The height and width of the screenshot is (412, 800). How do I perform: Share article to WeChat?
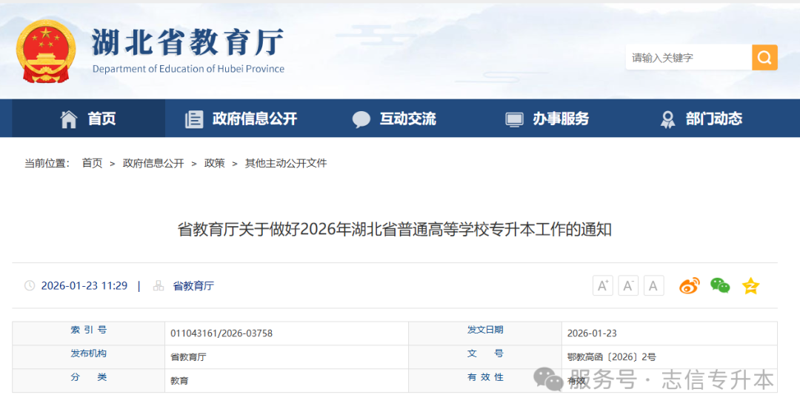(720, 285)
